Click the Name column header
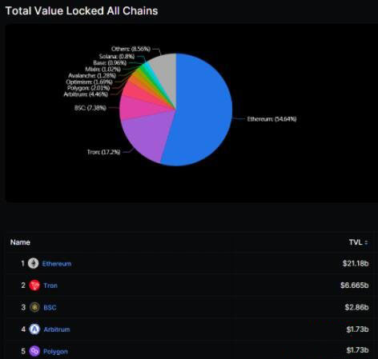Screen dimensions: 378x359 [x=20, y=242]
